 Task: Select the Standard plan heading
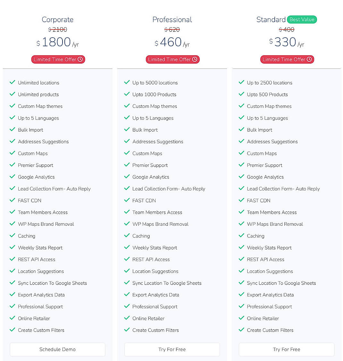tap(271, 20)
